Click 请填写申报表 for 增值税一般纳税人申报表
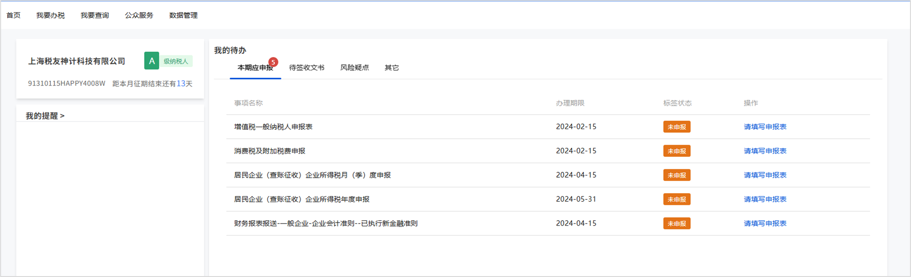 (765, 127)
